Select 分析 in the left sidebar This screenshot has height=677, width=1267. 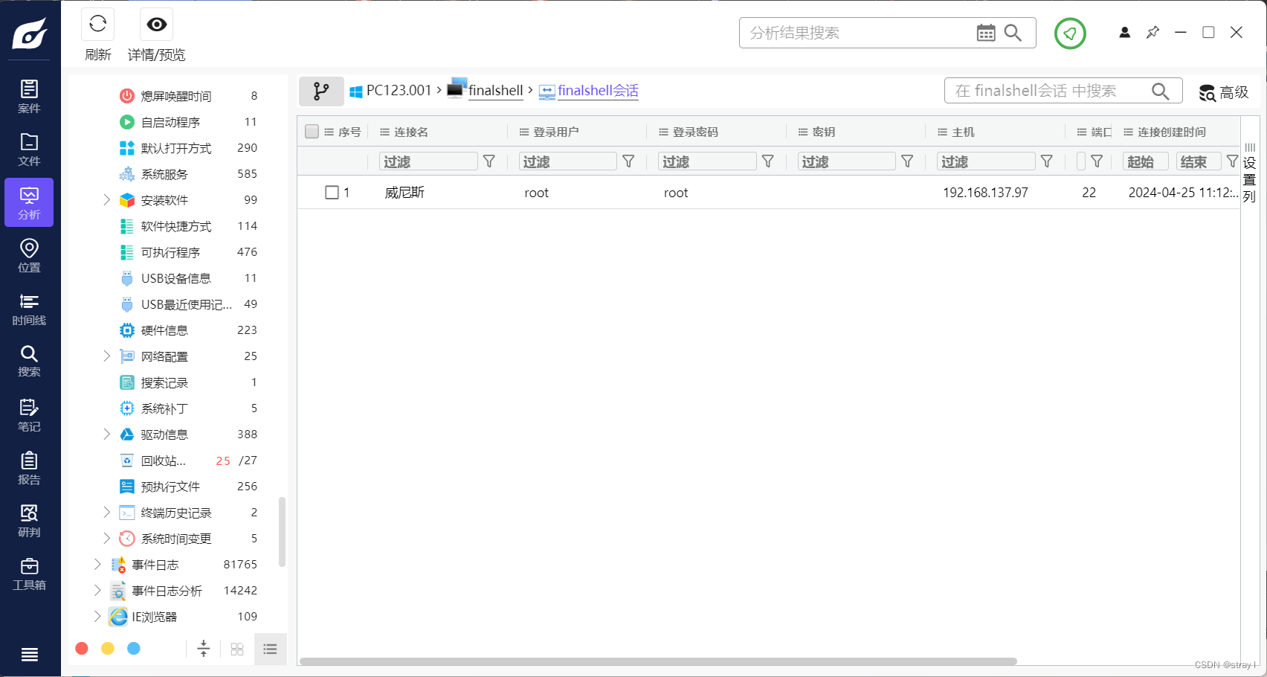coord(29,202)
